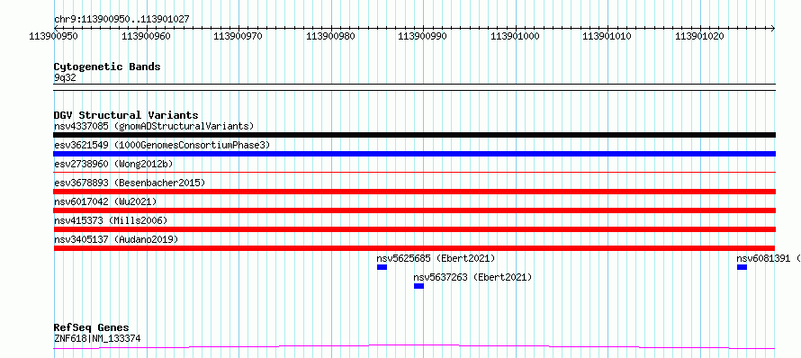Click ruler coordinate 113900980

pos(331,37)
